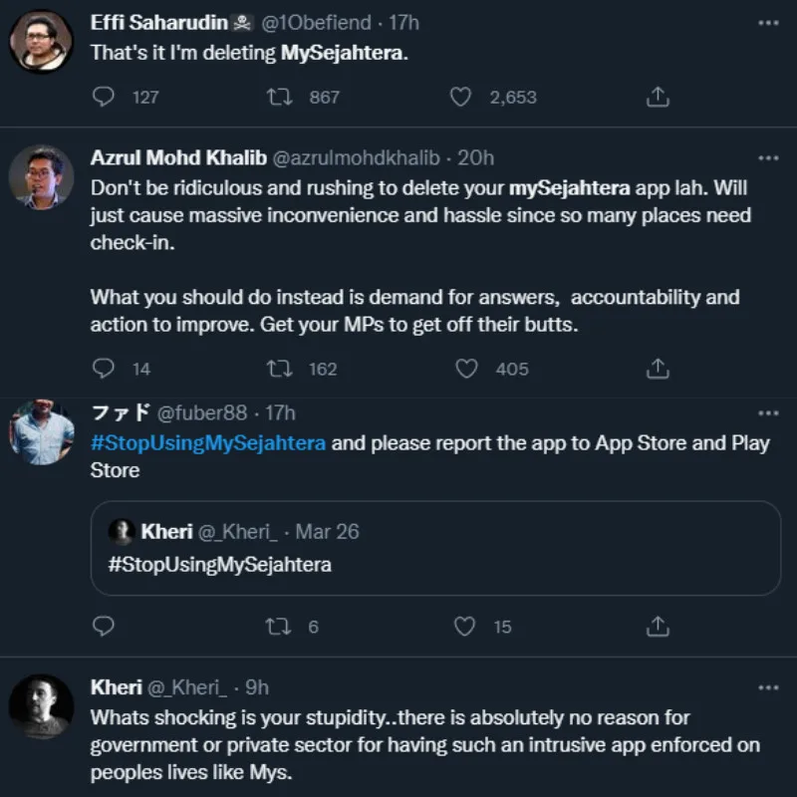Retweet the @fuber88 tweet

coord(280,627)
